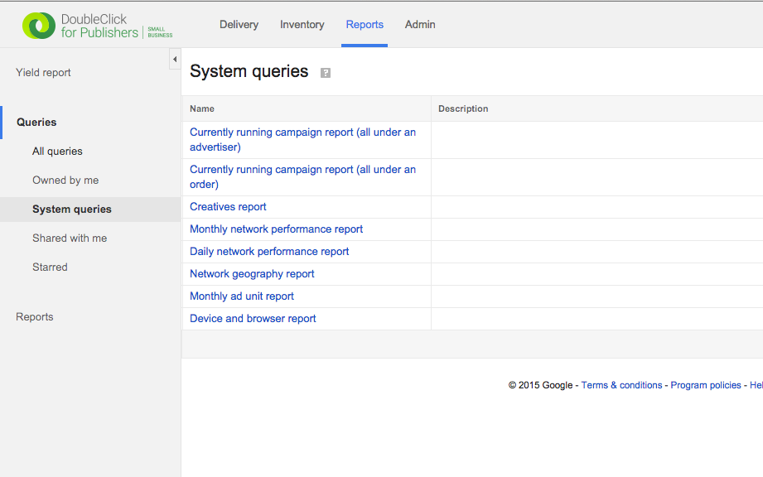This screenshot has height=477, width=763.
Task: Open the Delivery tab
Action: (239, 25)
